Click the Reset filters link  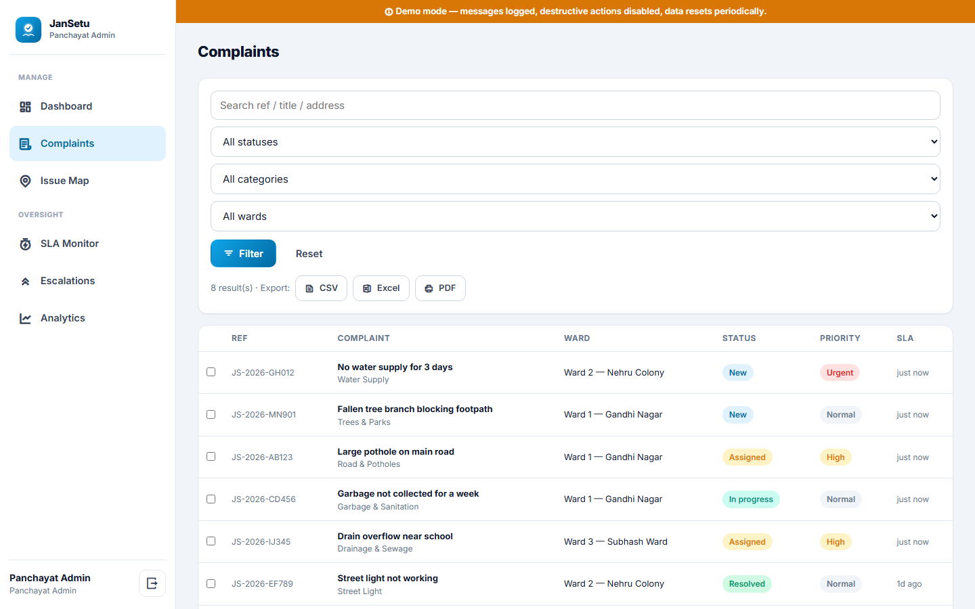click(309, 254)
